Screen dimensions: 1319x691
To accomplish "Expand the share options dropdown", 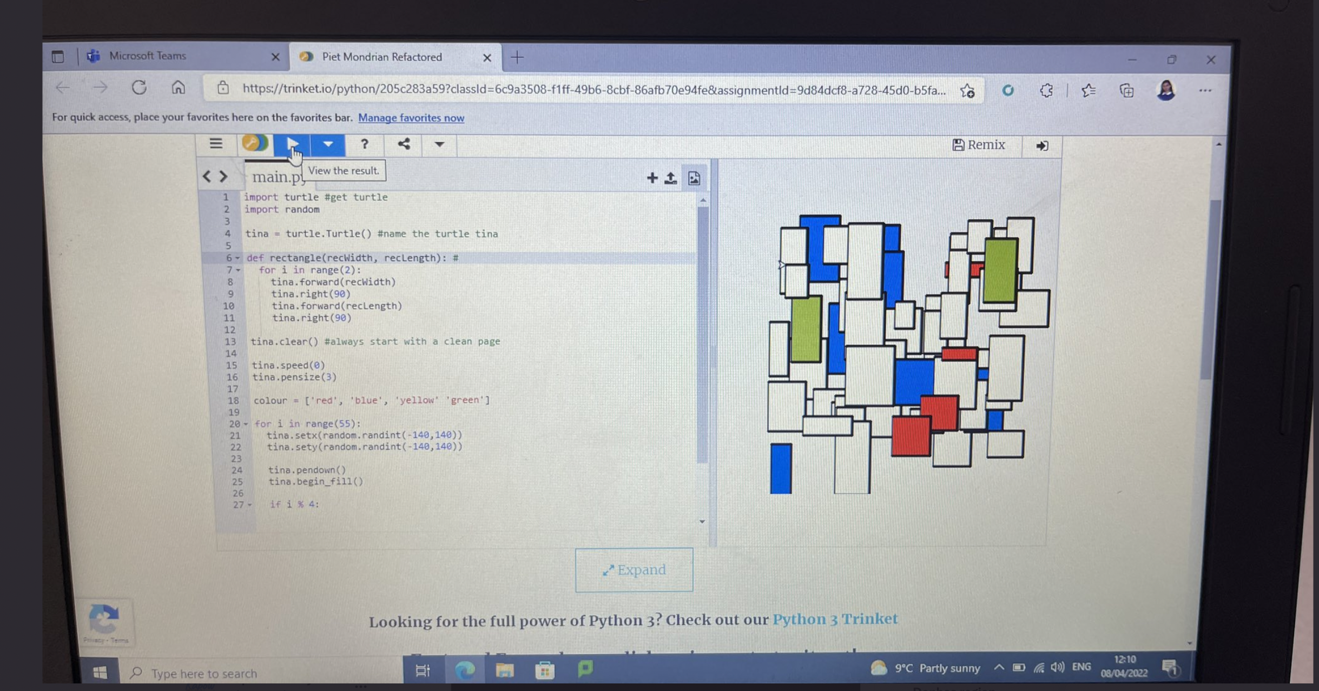I will click(439, 144).
